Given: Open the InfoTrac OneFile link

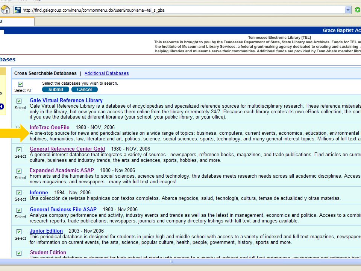Looking at the screenshot, I should 50,128.
